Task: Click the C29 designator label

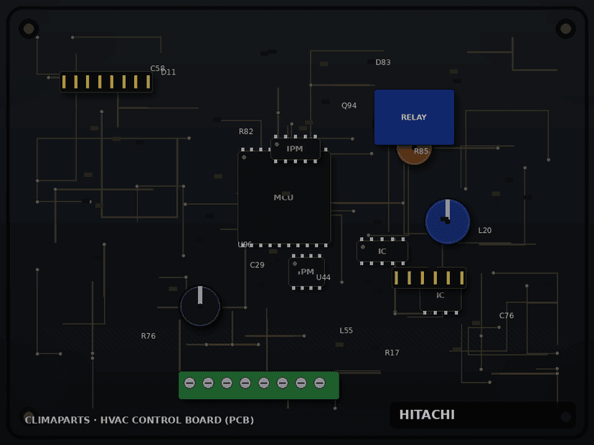Action: (x=258, y=265)
